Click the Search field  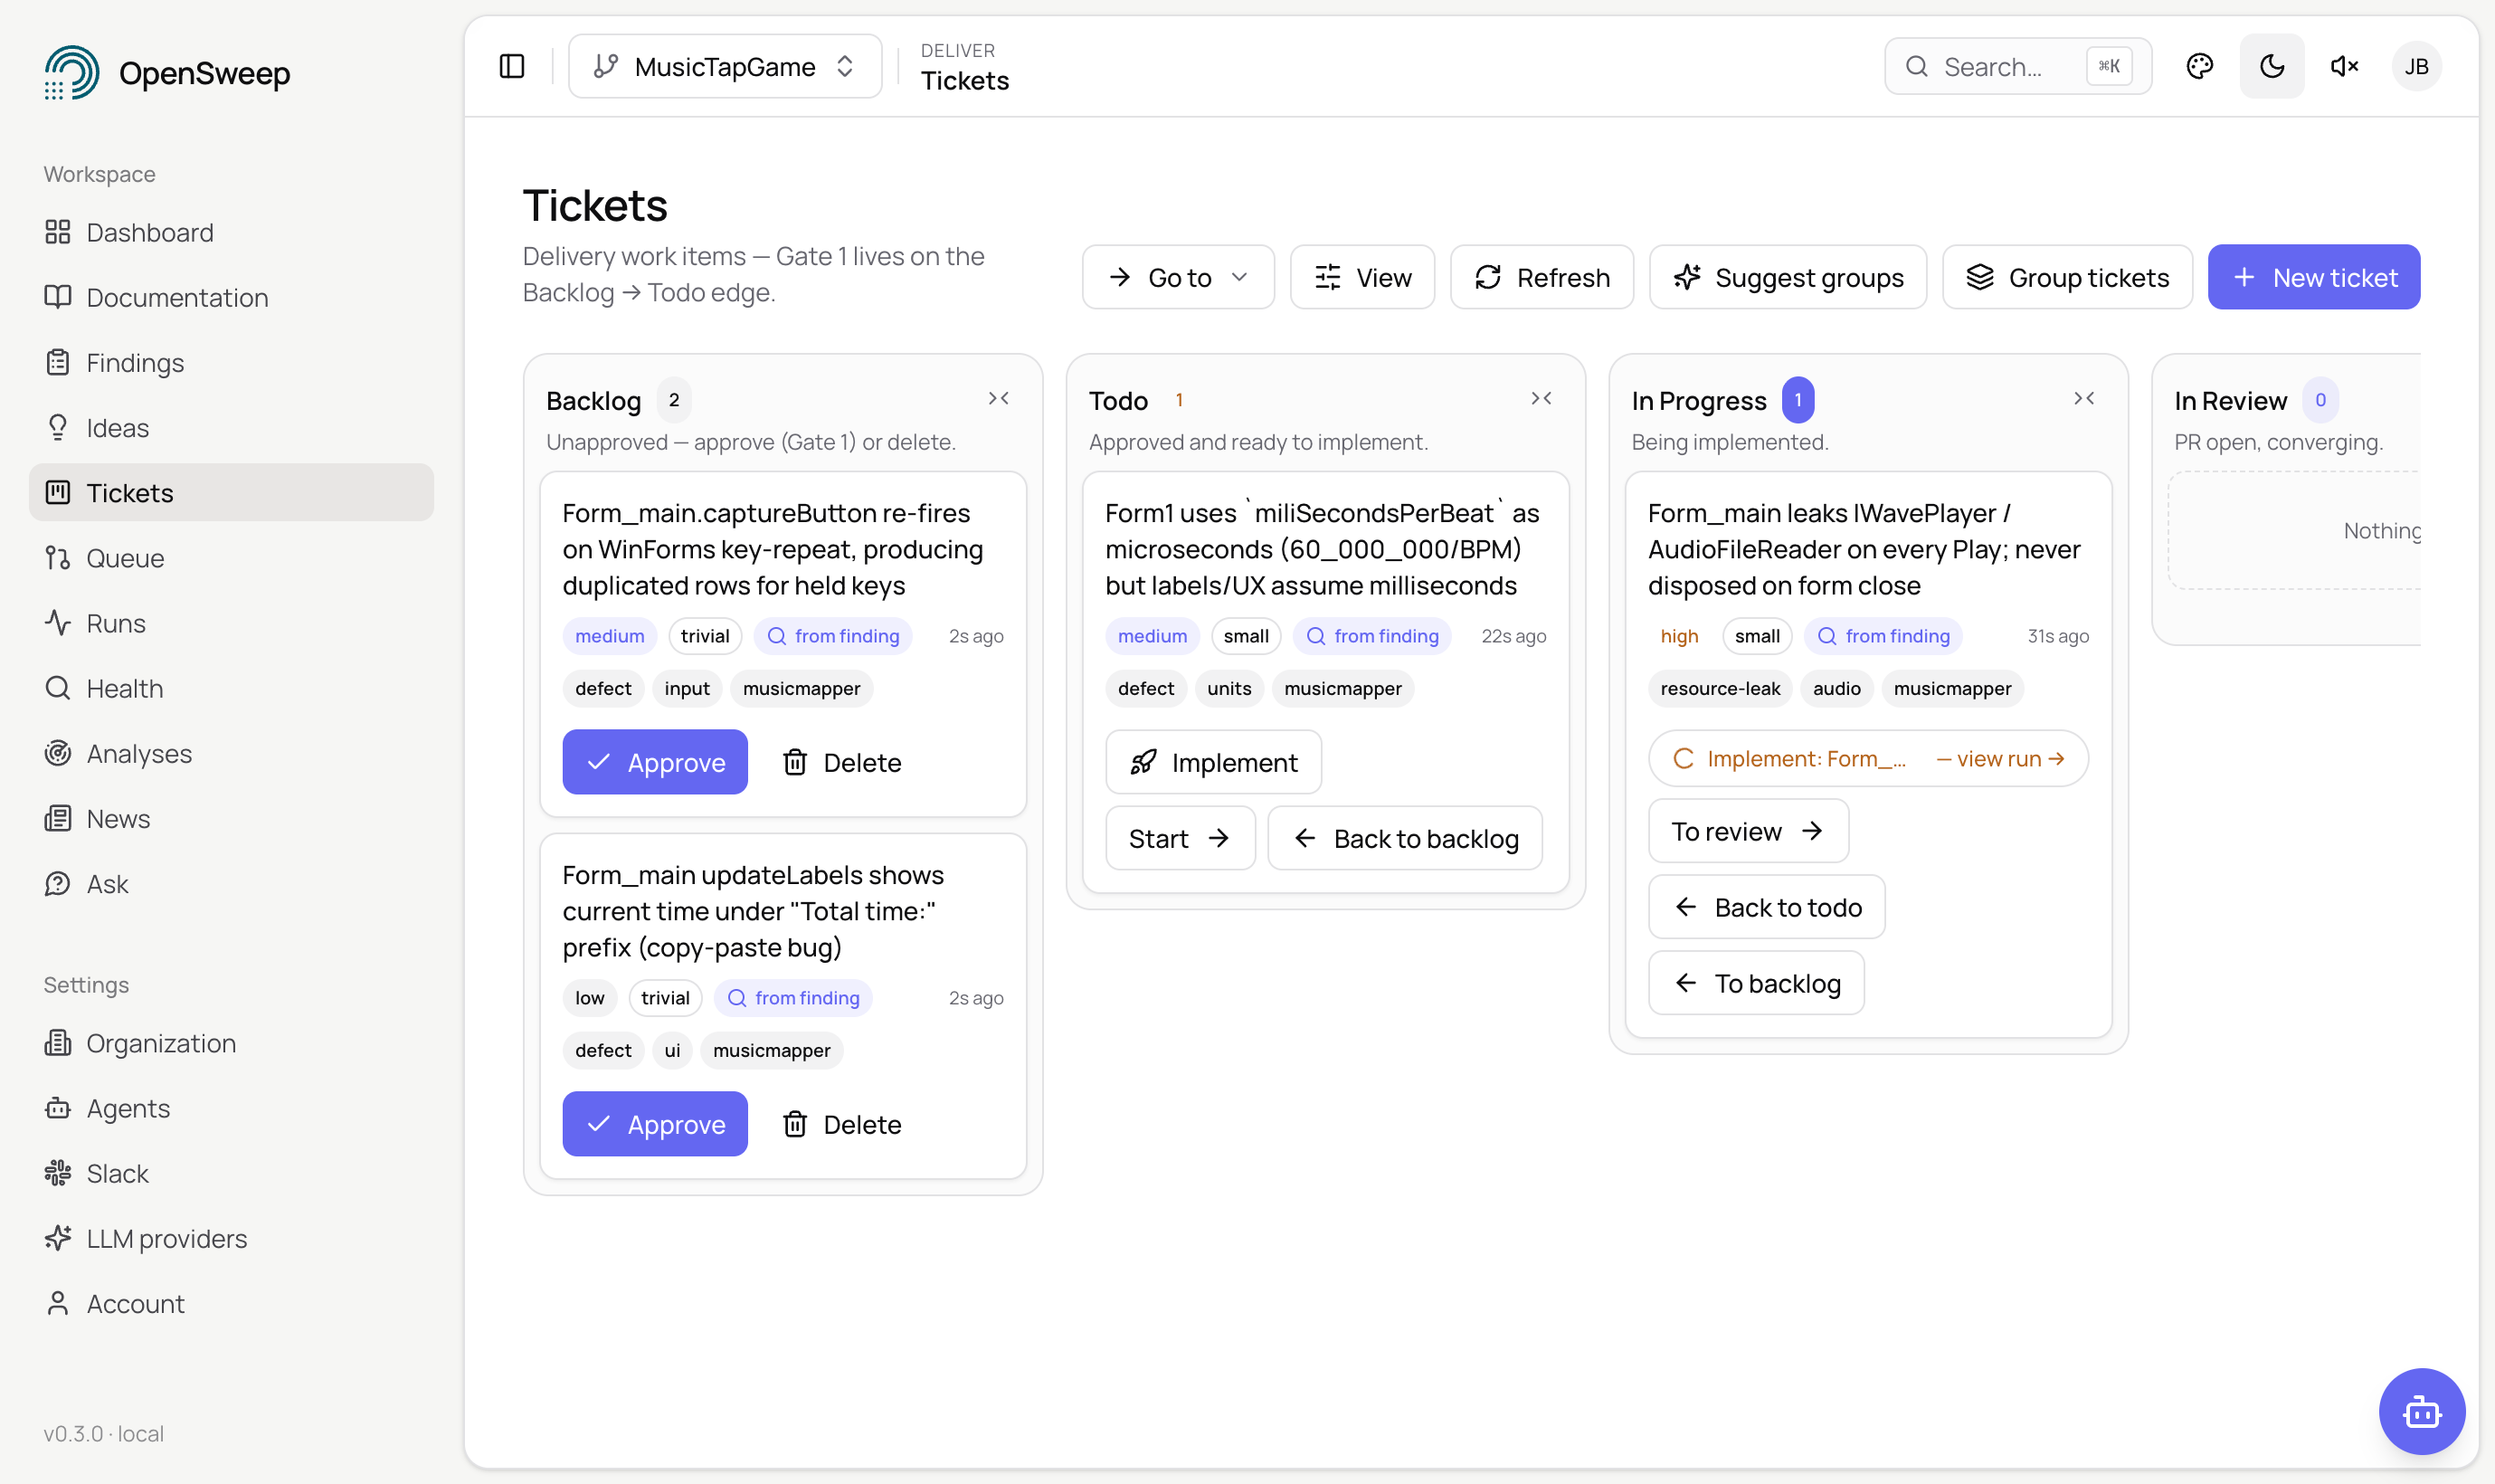(x=2017, y=66)
